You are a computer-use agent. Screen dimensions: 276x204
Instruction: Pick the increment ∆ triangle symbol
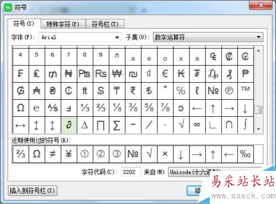[85, 125]
